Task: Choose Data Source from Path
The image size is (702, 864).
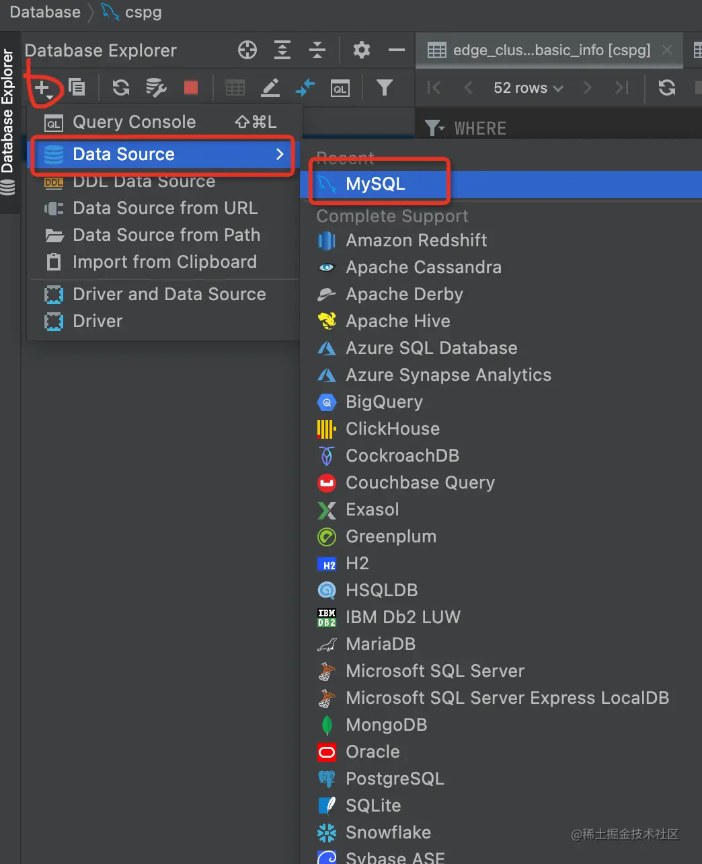Action: point(163,235)
